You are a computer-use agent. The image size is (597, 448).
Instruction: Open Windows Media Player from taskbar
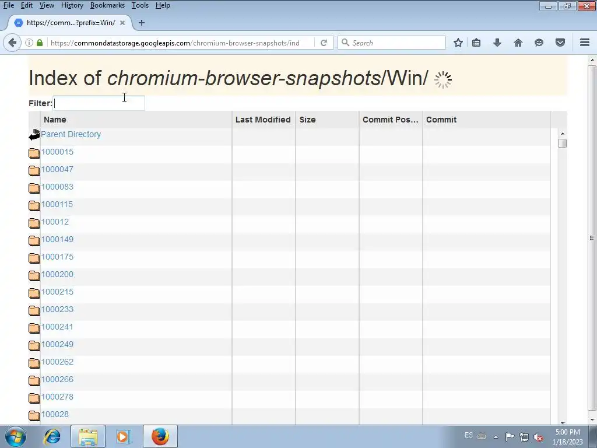pyautogui.click(x=123, y=436)
